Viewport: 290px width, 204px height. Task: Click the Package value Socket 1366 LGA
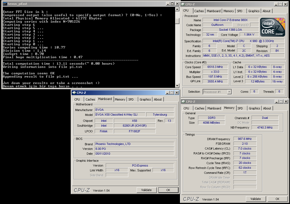click(231, 30)
